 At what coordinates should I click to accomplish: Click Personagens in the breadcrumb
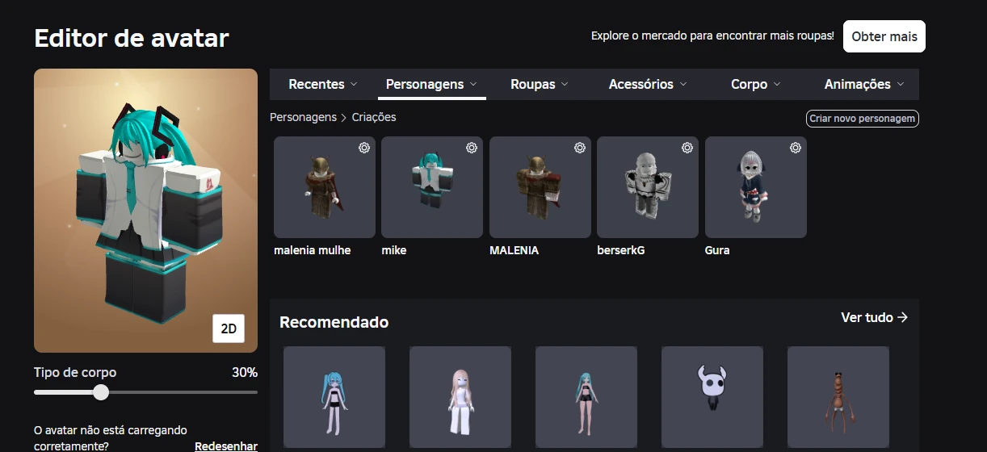tap(303, 117)
